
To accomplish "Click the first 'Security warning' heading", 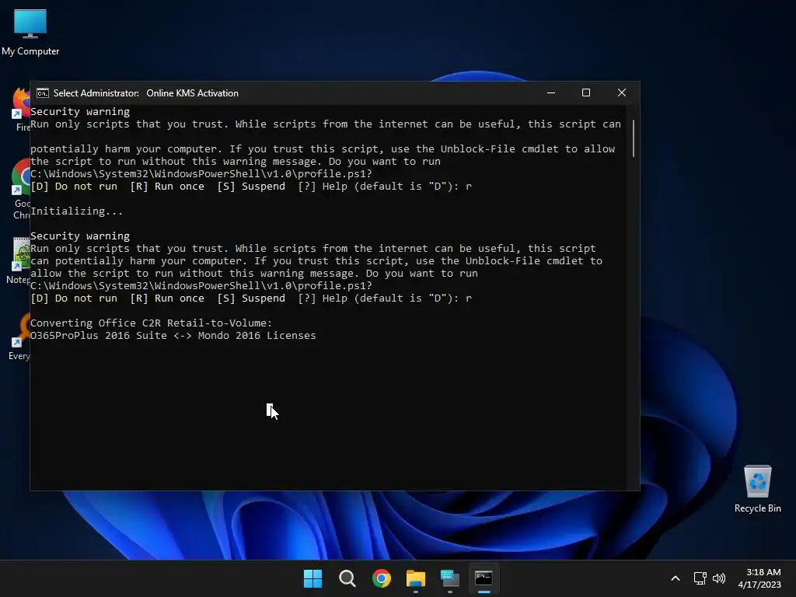I will 80,112.
